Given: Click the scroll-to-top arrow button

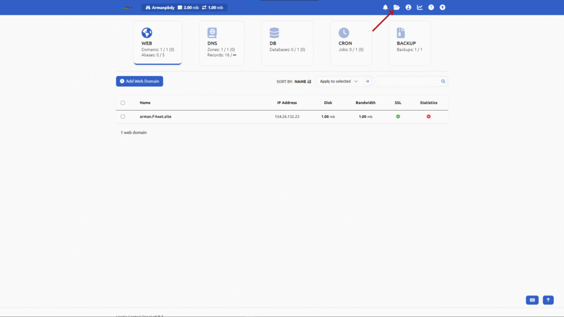Looking at the screenshot, I should tap(548, 300).
